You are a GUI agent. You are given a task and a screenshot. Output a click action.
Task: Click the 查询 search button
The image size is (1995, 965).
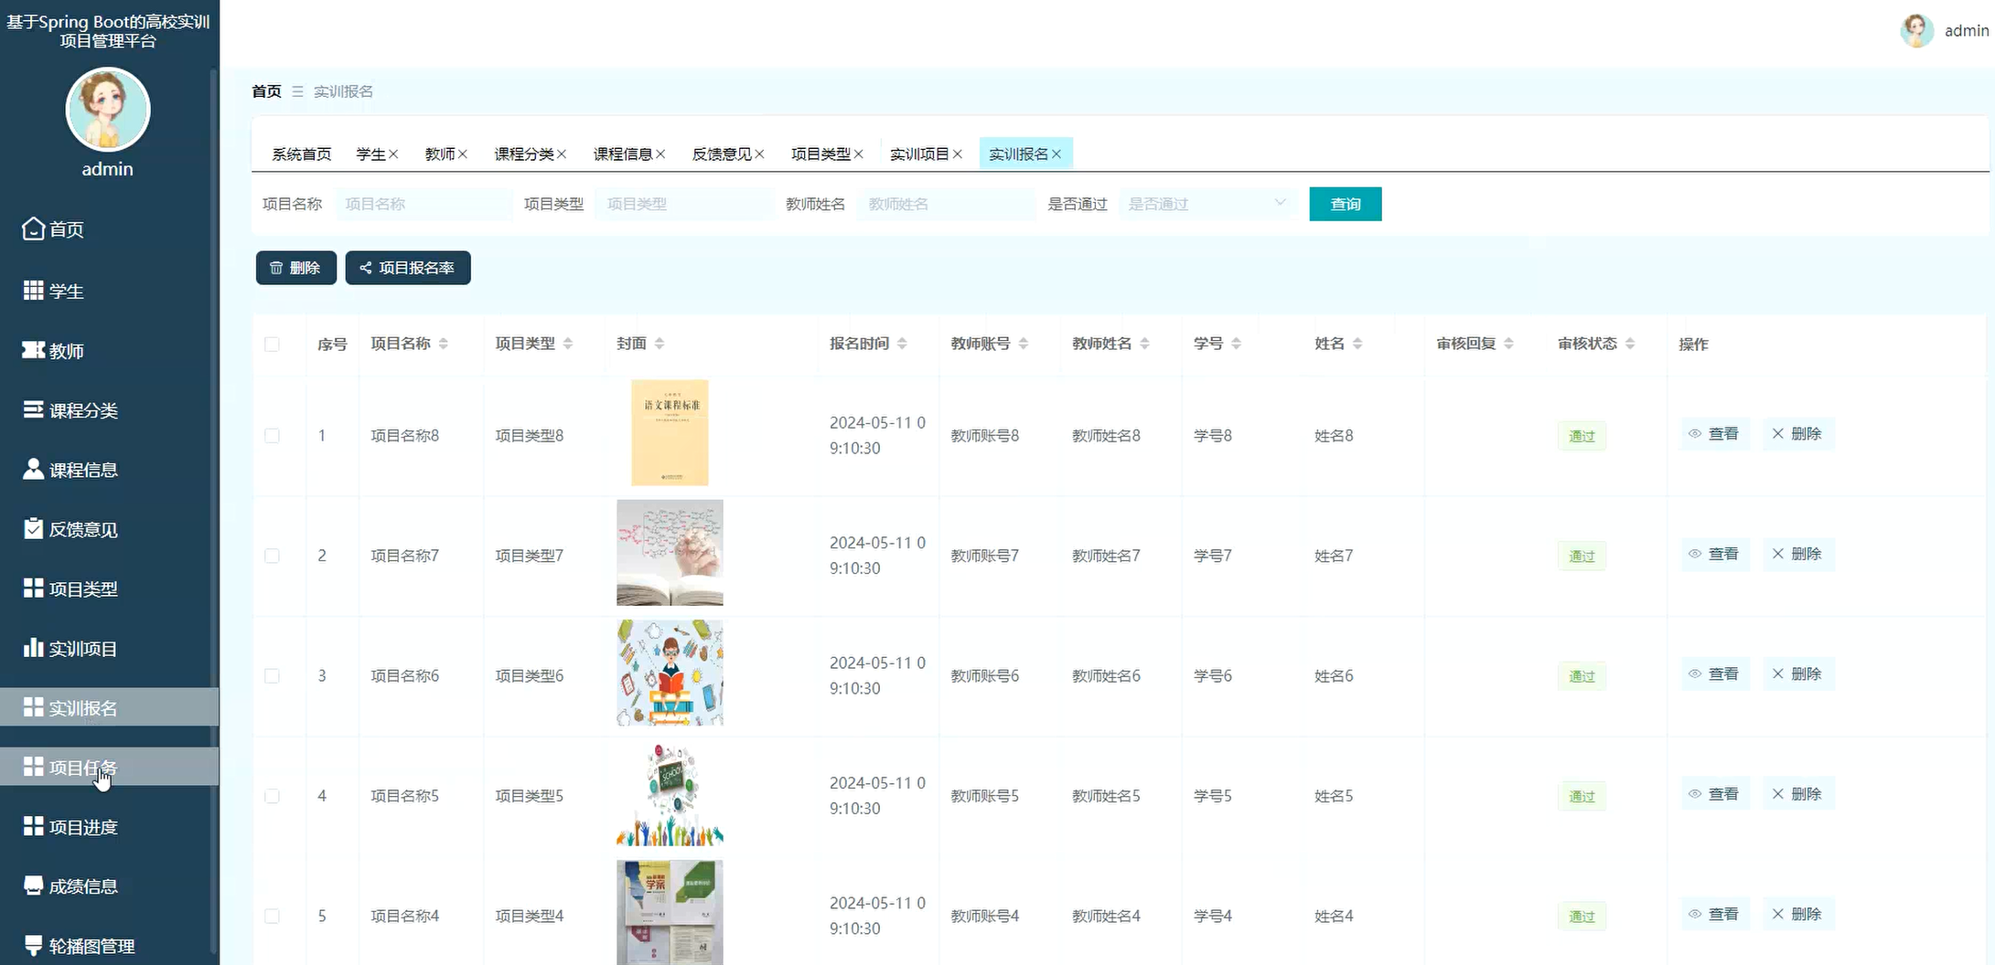1346,204
